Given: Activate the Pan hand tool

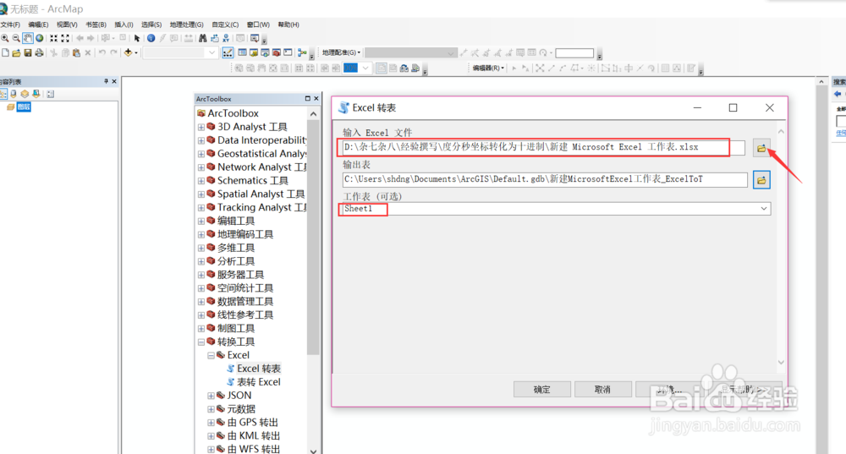Looking at the screenshot, I should 28,38.
